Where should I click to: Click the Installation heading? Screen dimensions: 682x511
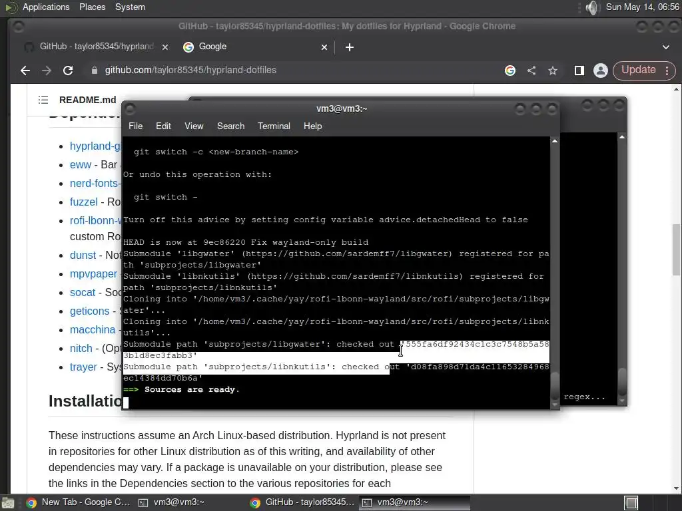85,401
